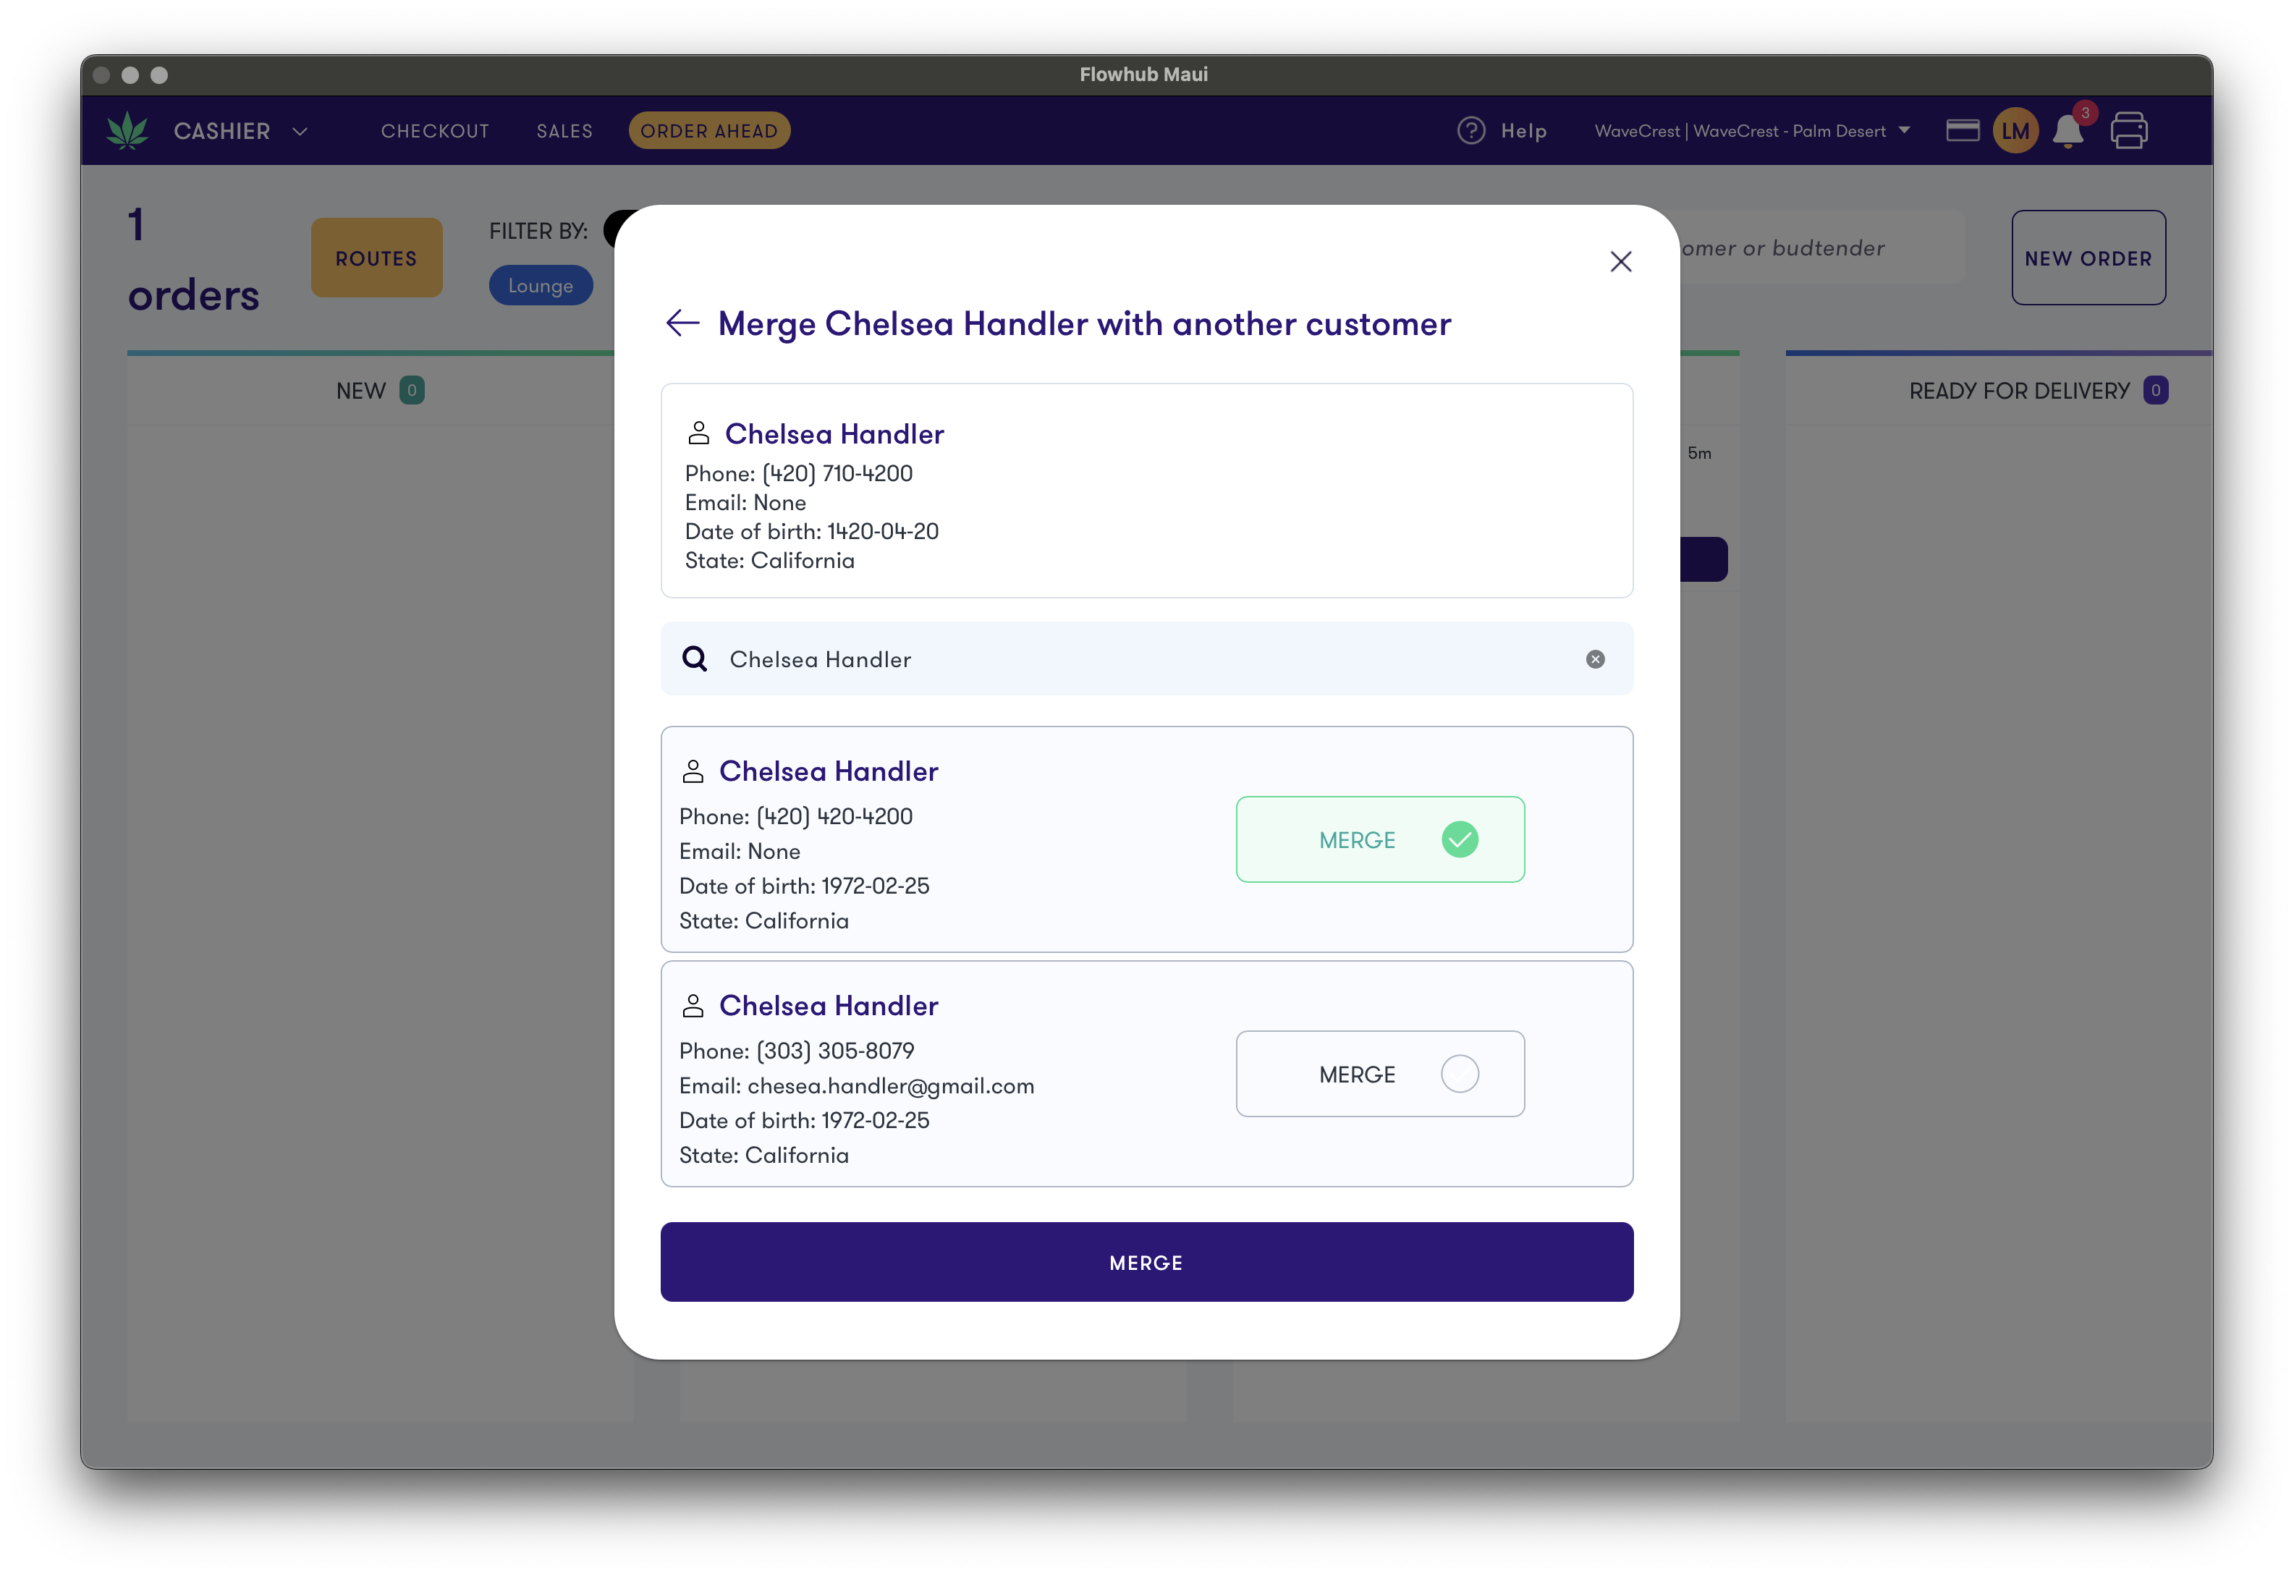
Task: Click the cash drawer card icon
Action: pos(1962,130)
